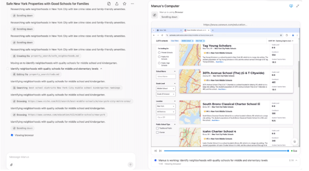Click the send message arrow button
The image size is (309, 171).
[130, 165]
